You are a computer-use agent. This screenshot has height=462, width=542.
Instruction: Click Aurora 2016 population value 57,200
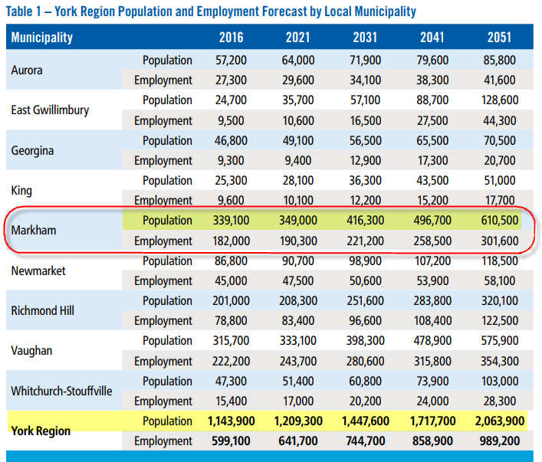[x=231, y=60]
